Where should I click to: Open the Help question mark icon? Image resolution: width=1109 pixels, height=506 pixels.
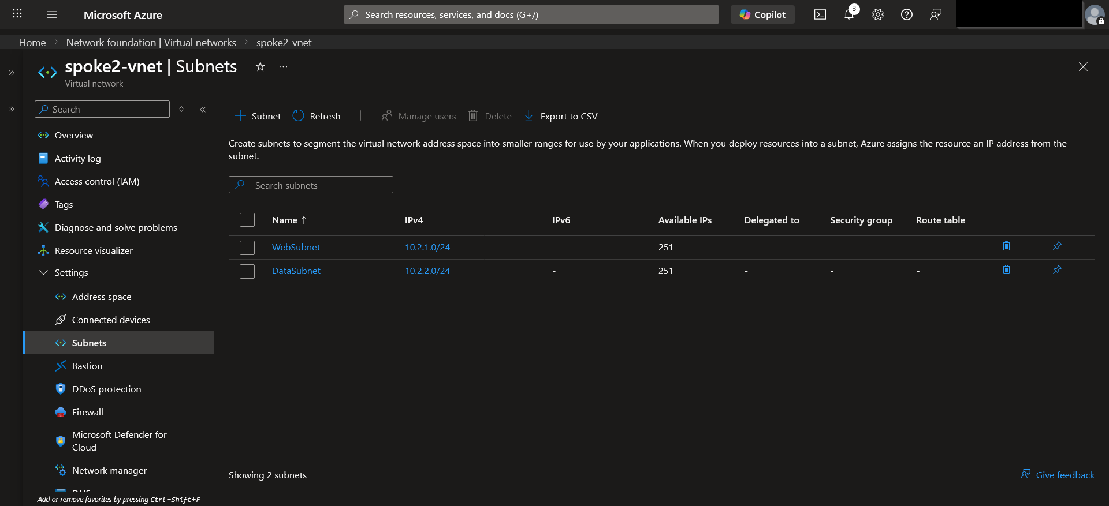tap(907, 14)
